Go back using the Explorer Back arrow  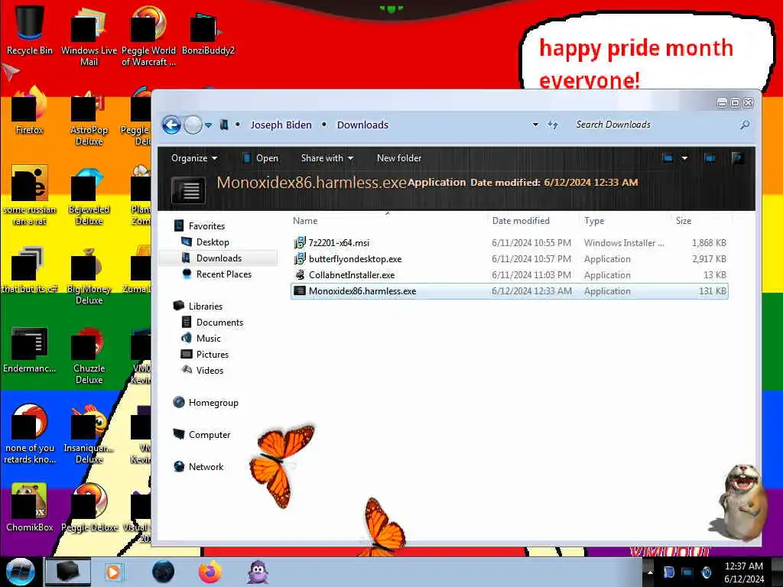[171, 125]
